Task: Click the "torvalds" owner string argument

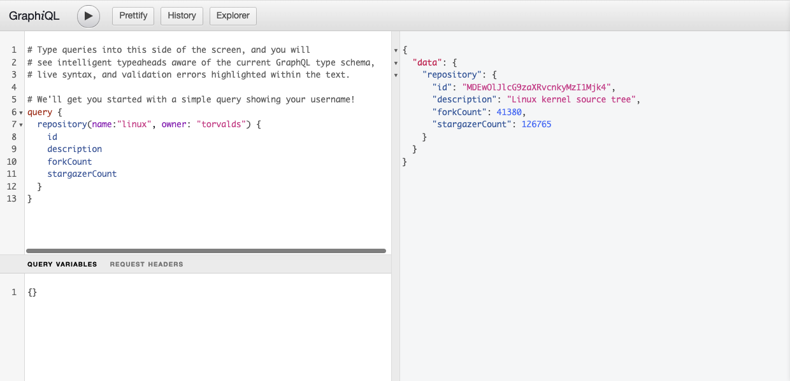Action: [220, 124]
